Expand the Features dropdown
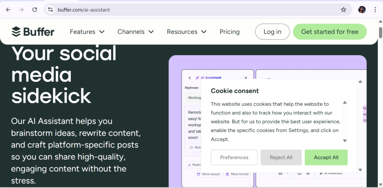383x188 pixels. pos(87,32)
